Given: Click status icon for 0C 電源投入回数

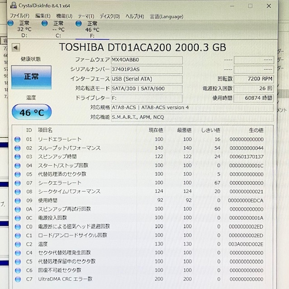Looking at the screenshot, I should click(x=18, y=218).
